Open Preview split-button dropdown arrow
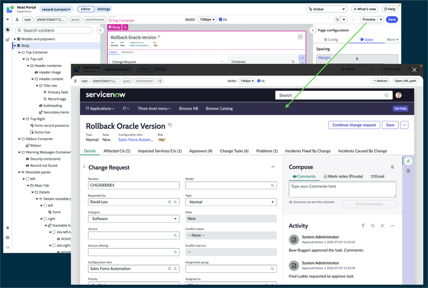Image resolution: width=428 pixels, height=288 pixels. (x=381, y=20)
